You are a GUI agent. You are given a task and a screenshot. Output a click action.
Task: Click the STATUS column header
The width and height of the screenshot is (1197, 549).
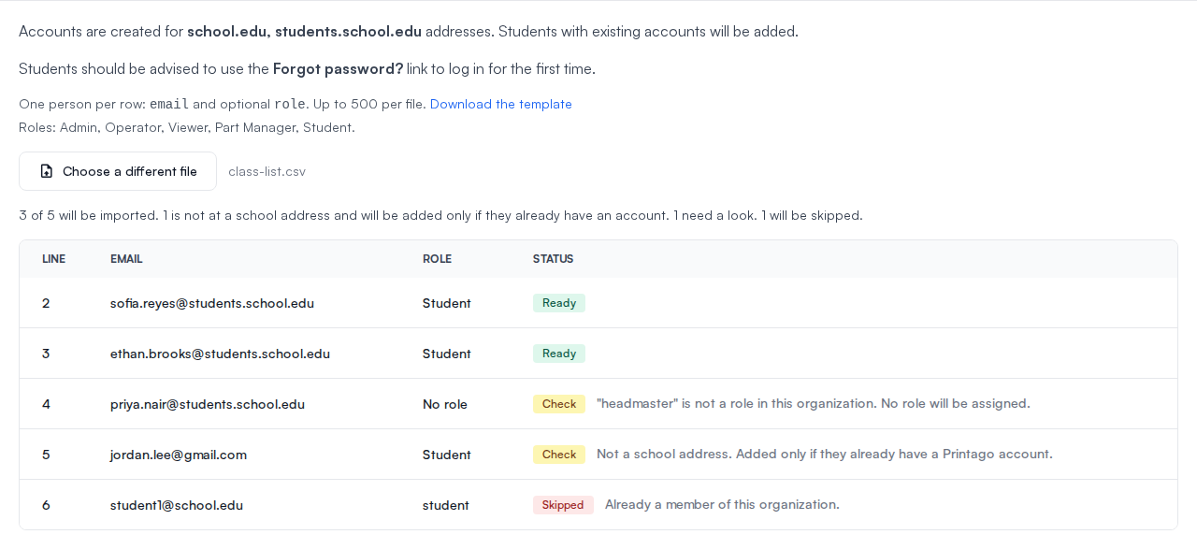tap(553, 259)
